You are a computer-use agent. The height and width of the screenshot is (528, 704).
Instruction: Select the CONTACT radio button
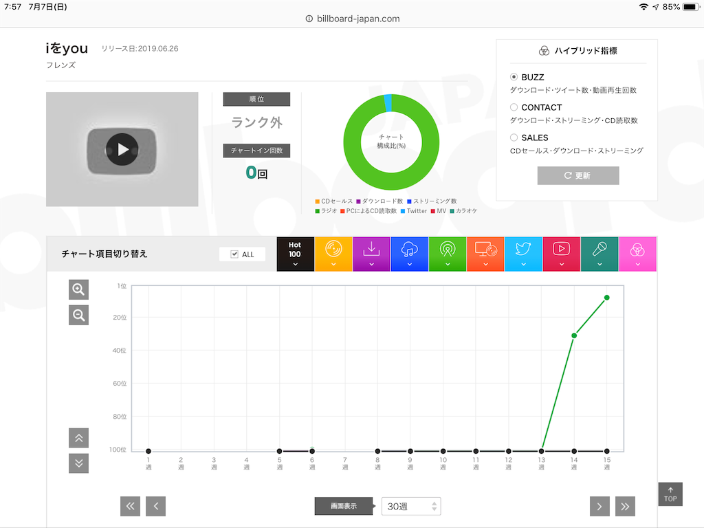[x=514, y=107]
